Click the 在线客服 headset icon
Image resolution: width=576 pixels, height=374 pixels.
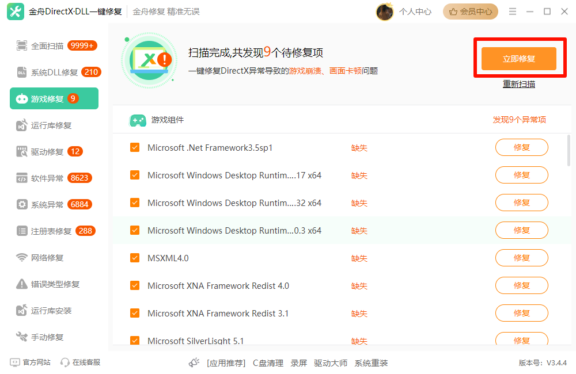[65, 362]
